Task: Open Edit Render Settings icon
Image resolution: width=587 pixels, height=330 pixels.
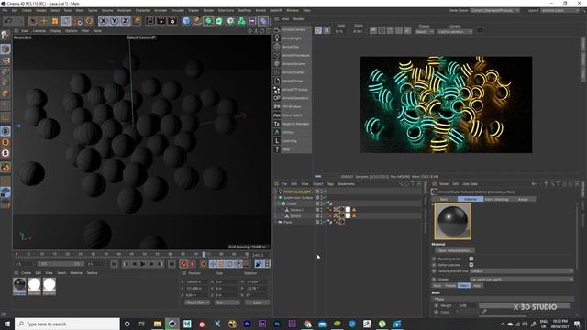Action: [x=172, y=21]
